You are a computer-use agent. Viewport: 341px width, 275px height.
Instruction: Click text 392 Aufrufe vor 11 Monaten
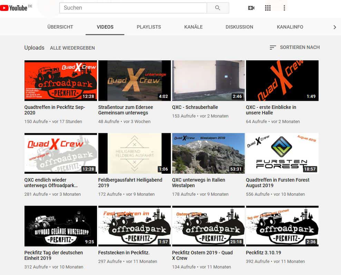click(x=275, y=262)
